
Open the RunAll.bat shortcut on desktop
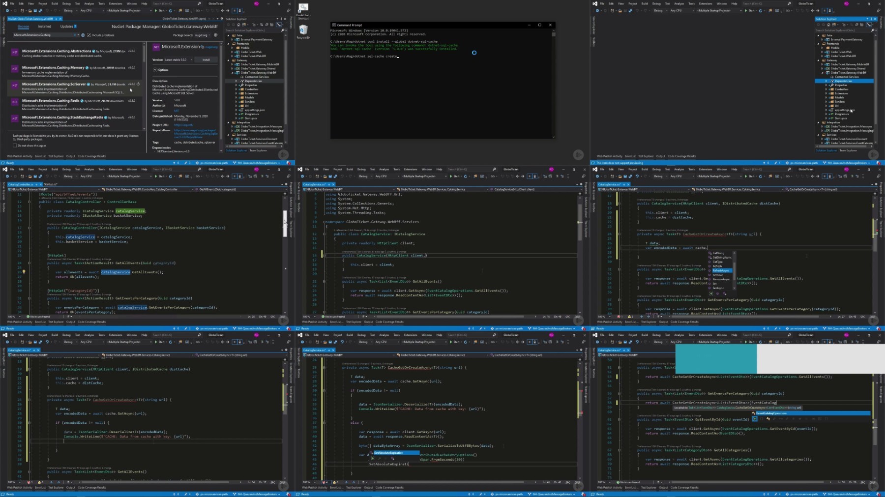click(303, 8)
